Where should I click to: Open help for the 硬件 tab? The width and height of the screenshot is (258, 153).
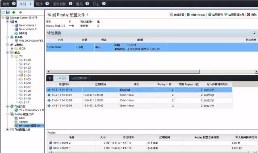47,4
